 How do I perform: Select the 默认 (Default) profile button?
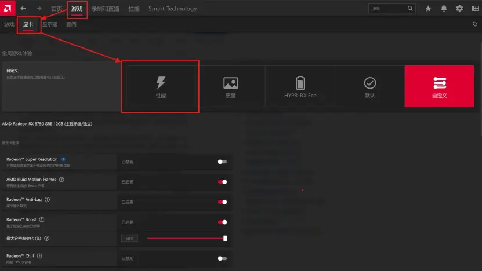(x=369, y=86)
